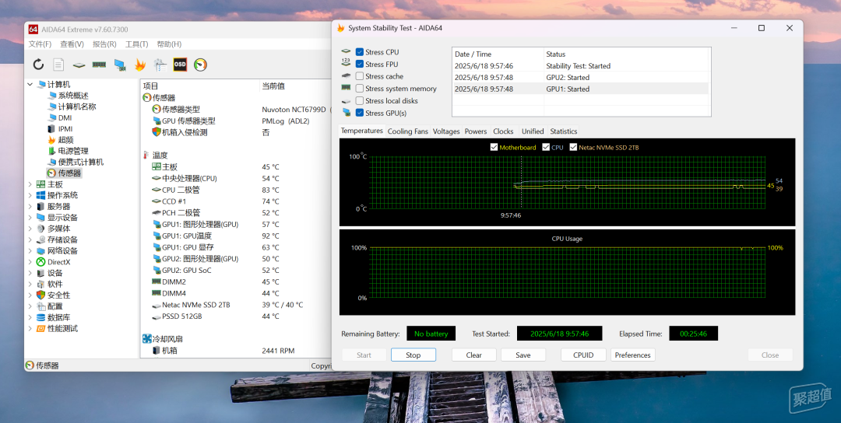
Task: Expand the 多媒体 tree node
Action: point(30,229)
